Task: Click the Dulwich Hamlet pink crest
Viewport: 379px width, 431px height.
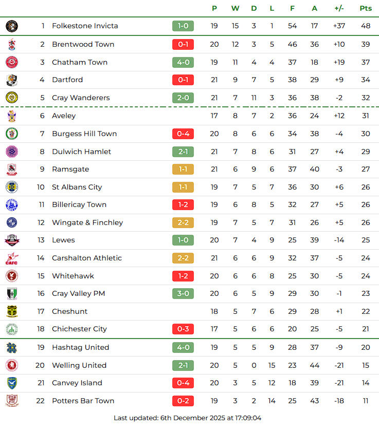Action: (11, 152)
